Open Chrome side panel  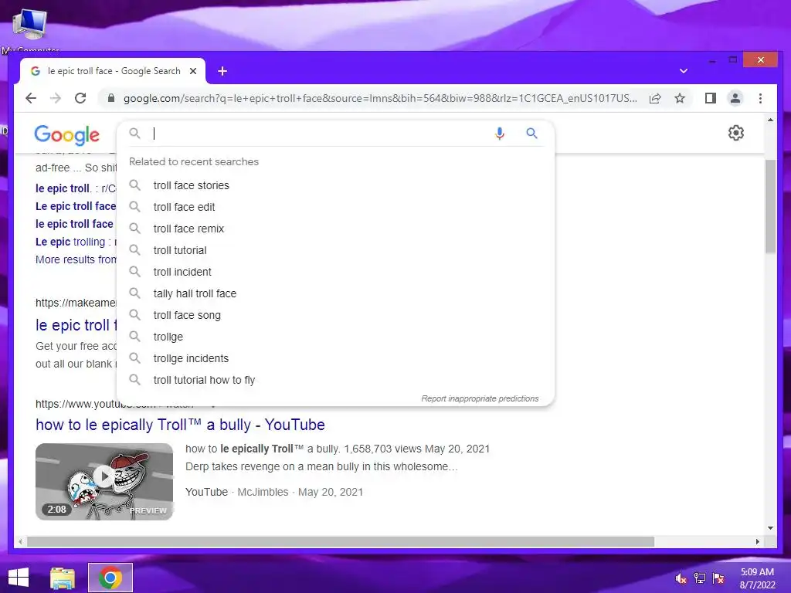coord(711,98)
